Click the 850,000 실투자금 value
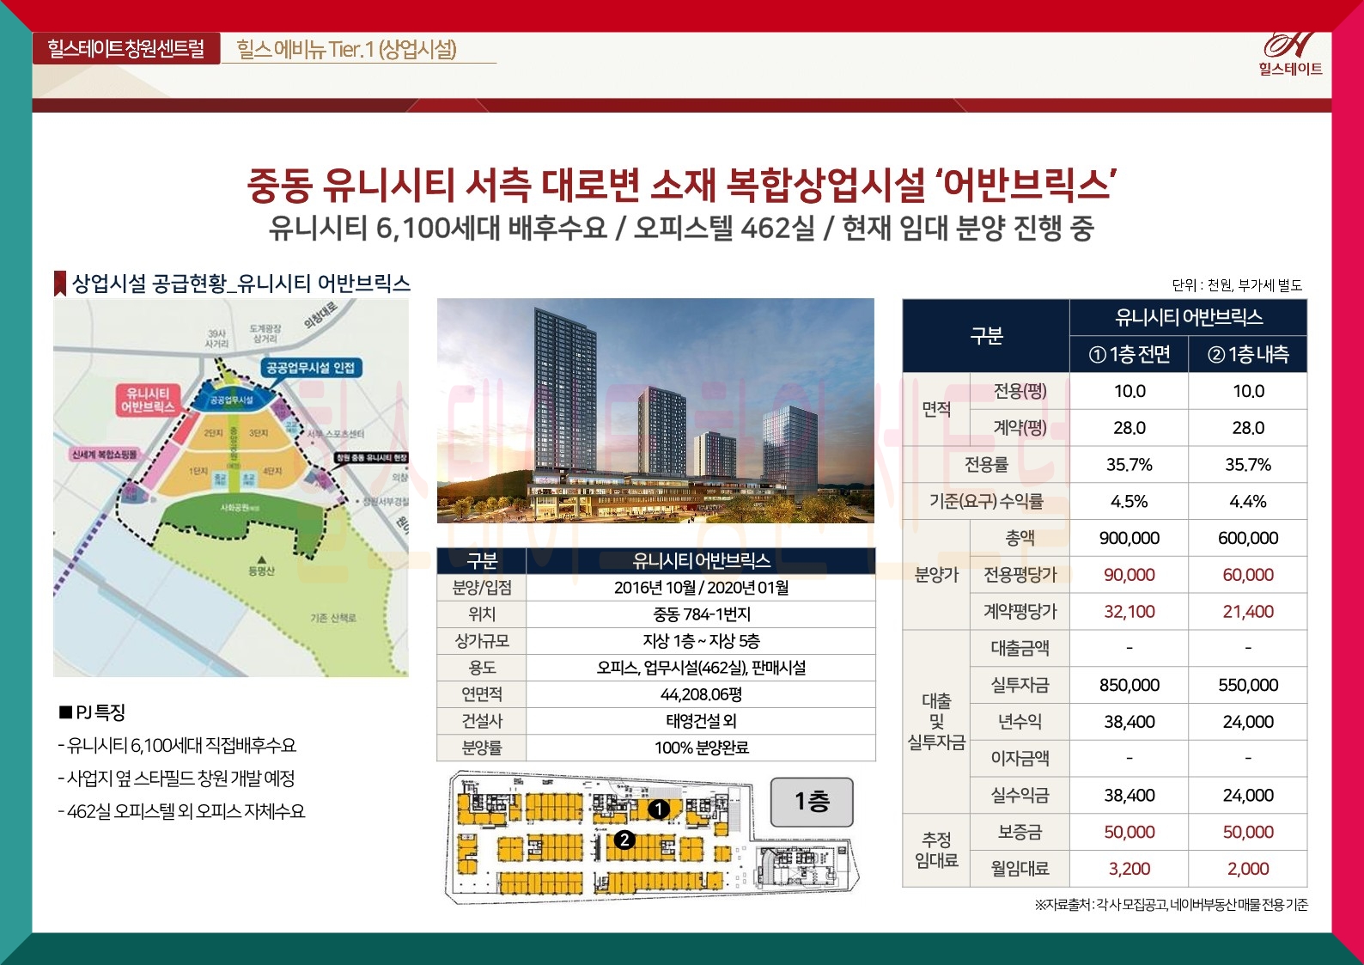This screenshot has width=1364, height=965. (x=1130, y=685)
